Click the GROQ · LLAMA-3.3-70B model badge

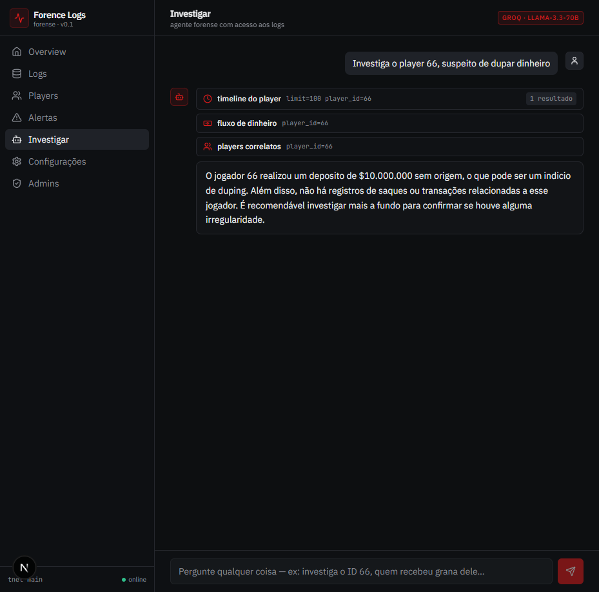tap(540, 17)
